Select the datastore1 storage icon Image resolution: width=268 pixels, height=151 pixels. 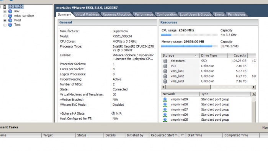[165, 61]
